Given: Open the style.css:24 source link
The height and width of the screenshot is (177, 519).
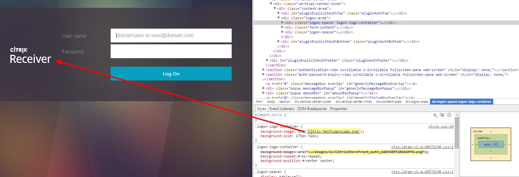Looking at the screenshot, I should point(441,126).
